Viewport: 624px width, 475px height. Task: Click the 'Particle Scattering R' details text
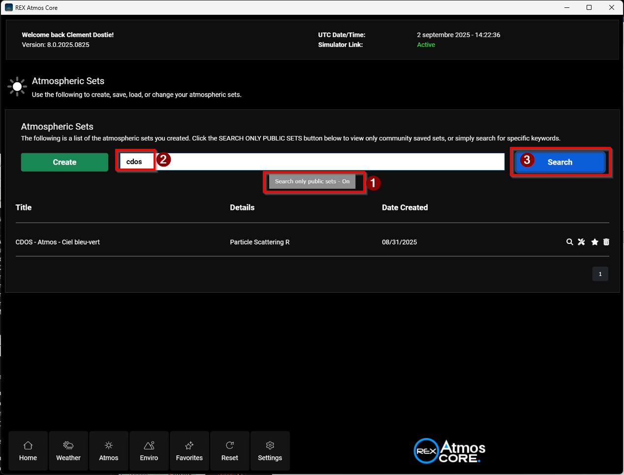tap(260, 242)
